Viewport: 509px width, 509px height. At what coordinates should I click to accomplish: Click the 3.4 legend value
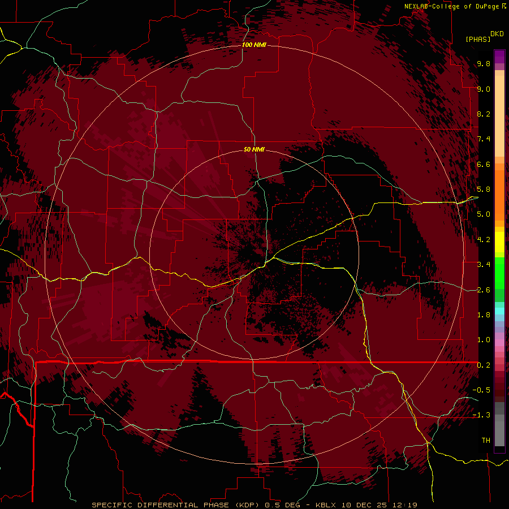(484, 265)
